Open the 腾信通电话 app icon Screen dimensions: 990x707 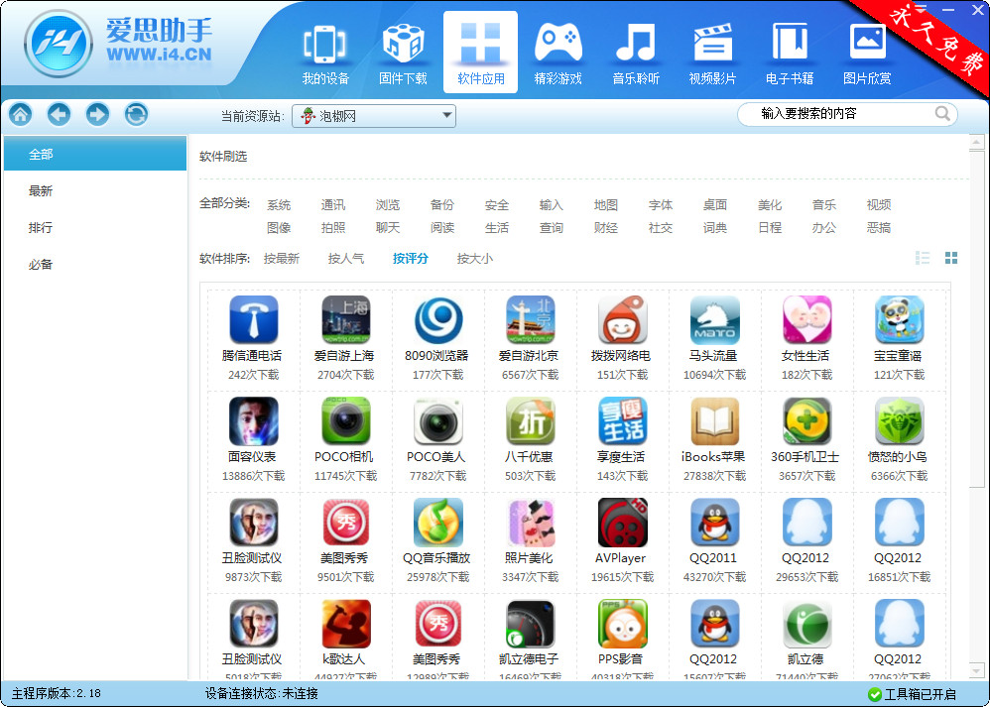pyautogui.click(x=253, y=319)
